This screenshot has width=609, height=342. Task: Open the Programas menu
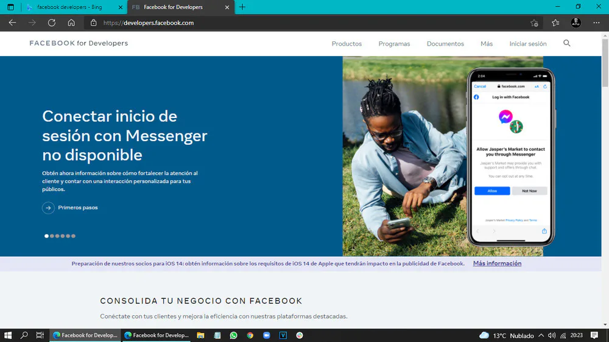394,44
